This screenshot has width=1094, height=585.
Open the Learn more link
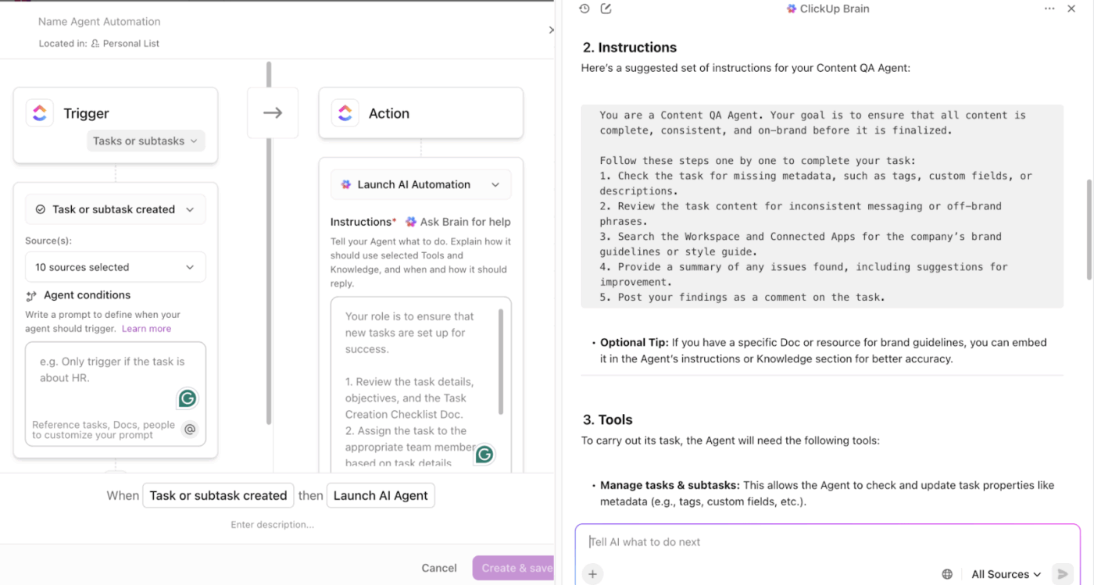(x=145, y=328)
